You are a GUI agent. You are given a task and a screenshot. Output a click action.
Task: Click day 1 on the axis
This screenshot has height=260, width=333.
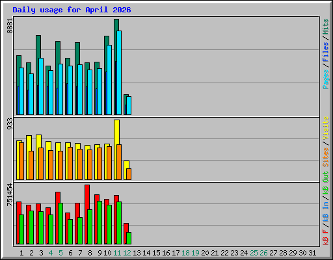click(x=21, y=253)
